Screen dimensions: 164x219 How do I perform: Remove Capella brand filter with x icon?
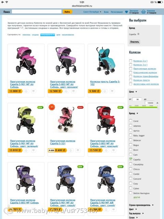(x=138, y=34)
